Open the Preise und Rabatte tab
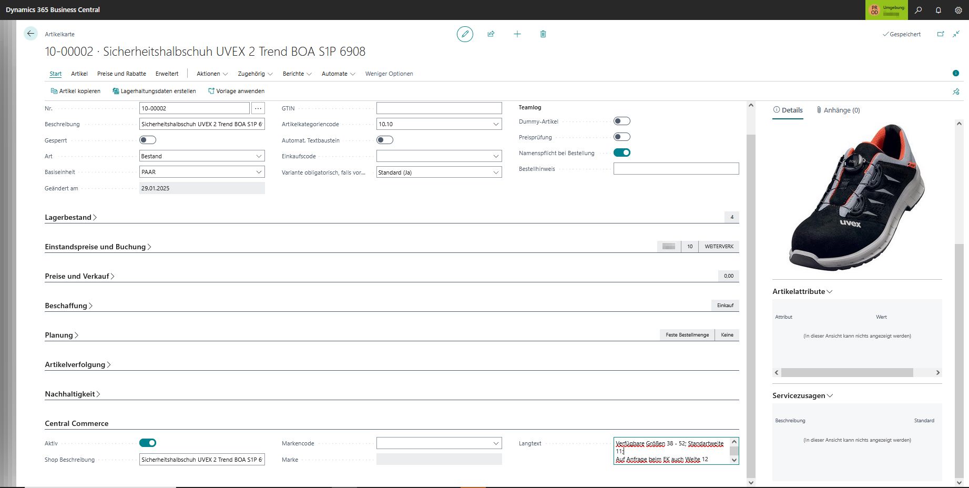The image size is (969, 488). tap(121, 74)
